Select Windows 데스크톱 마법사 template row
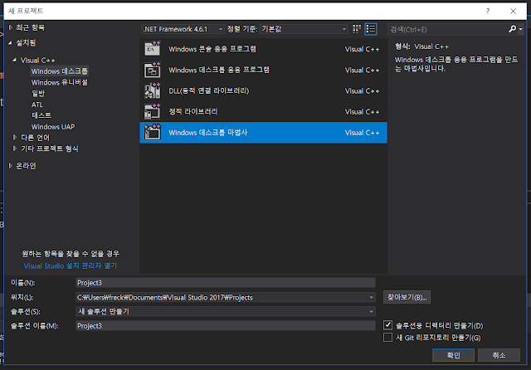This screenshot has width=531, height=370. point(264,133)
